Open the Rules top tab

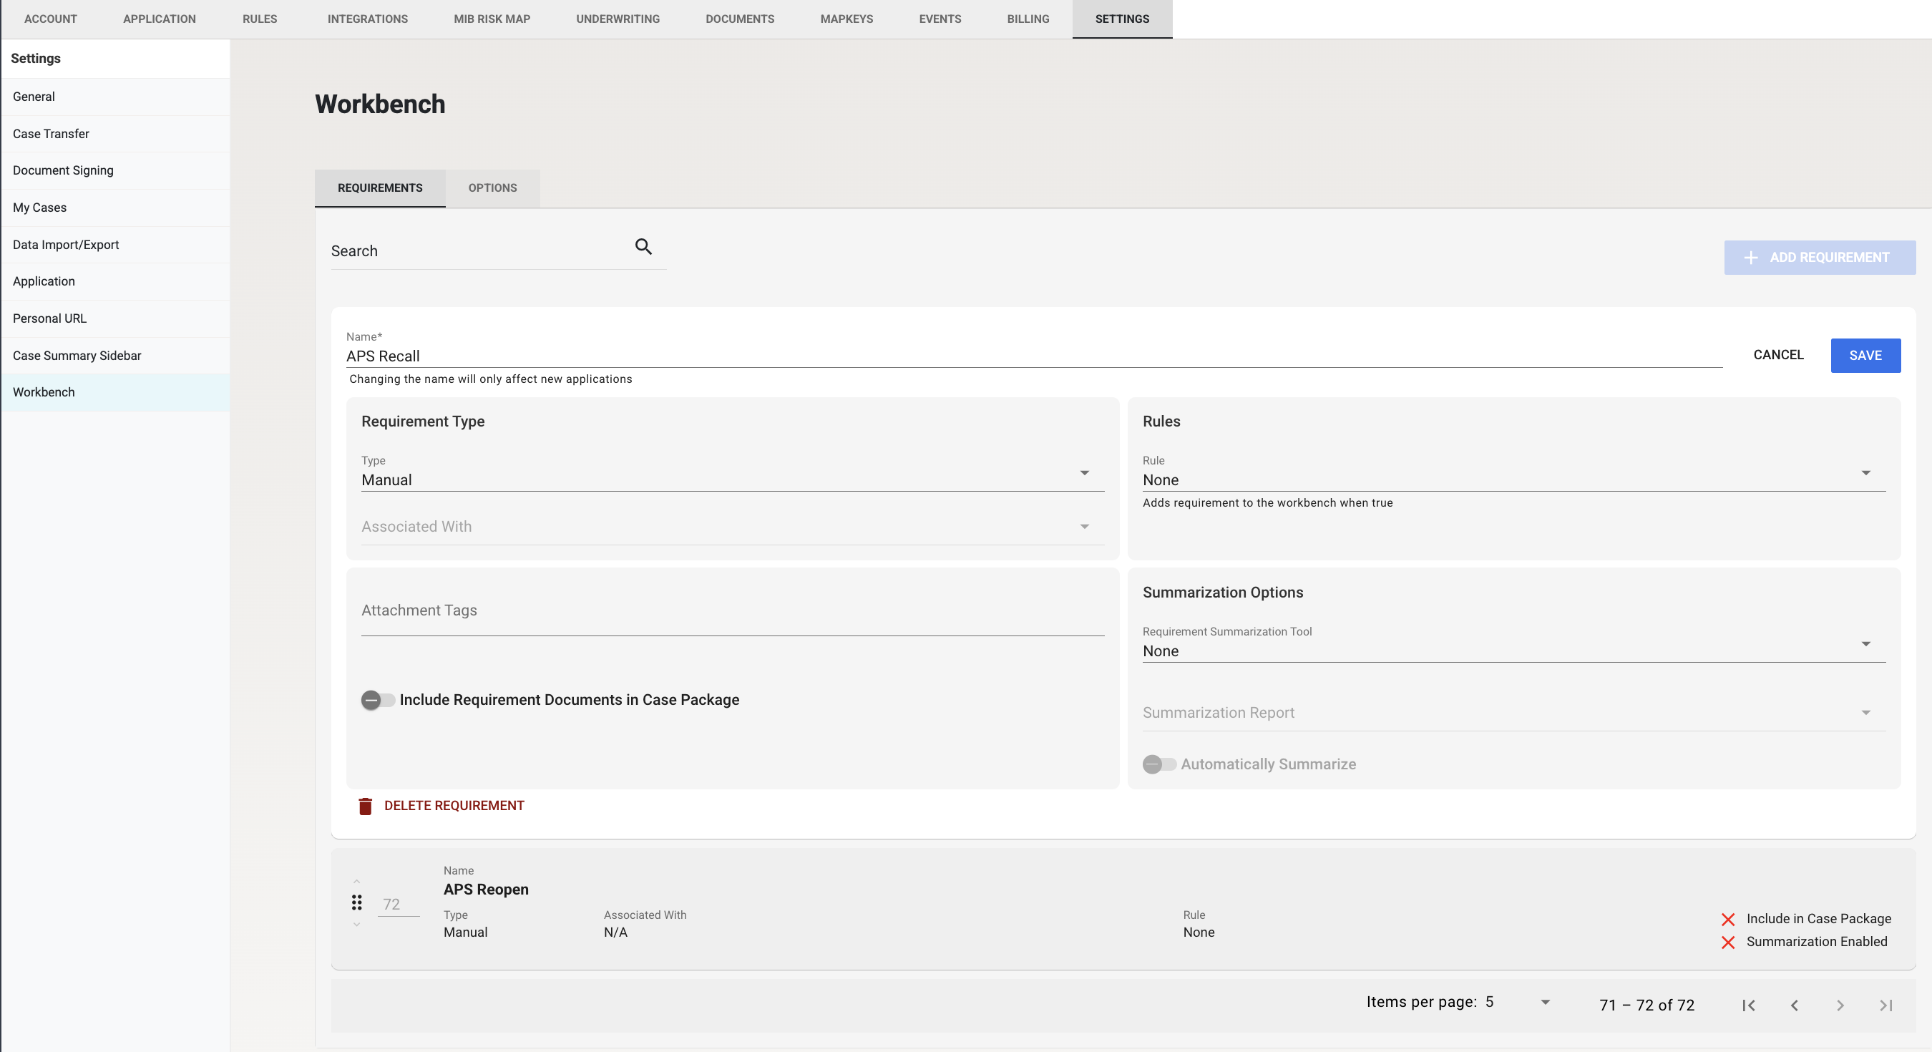(x=260, y=19)
